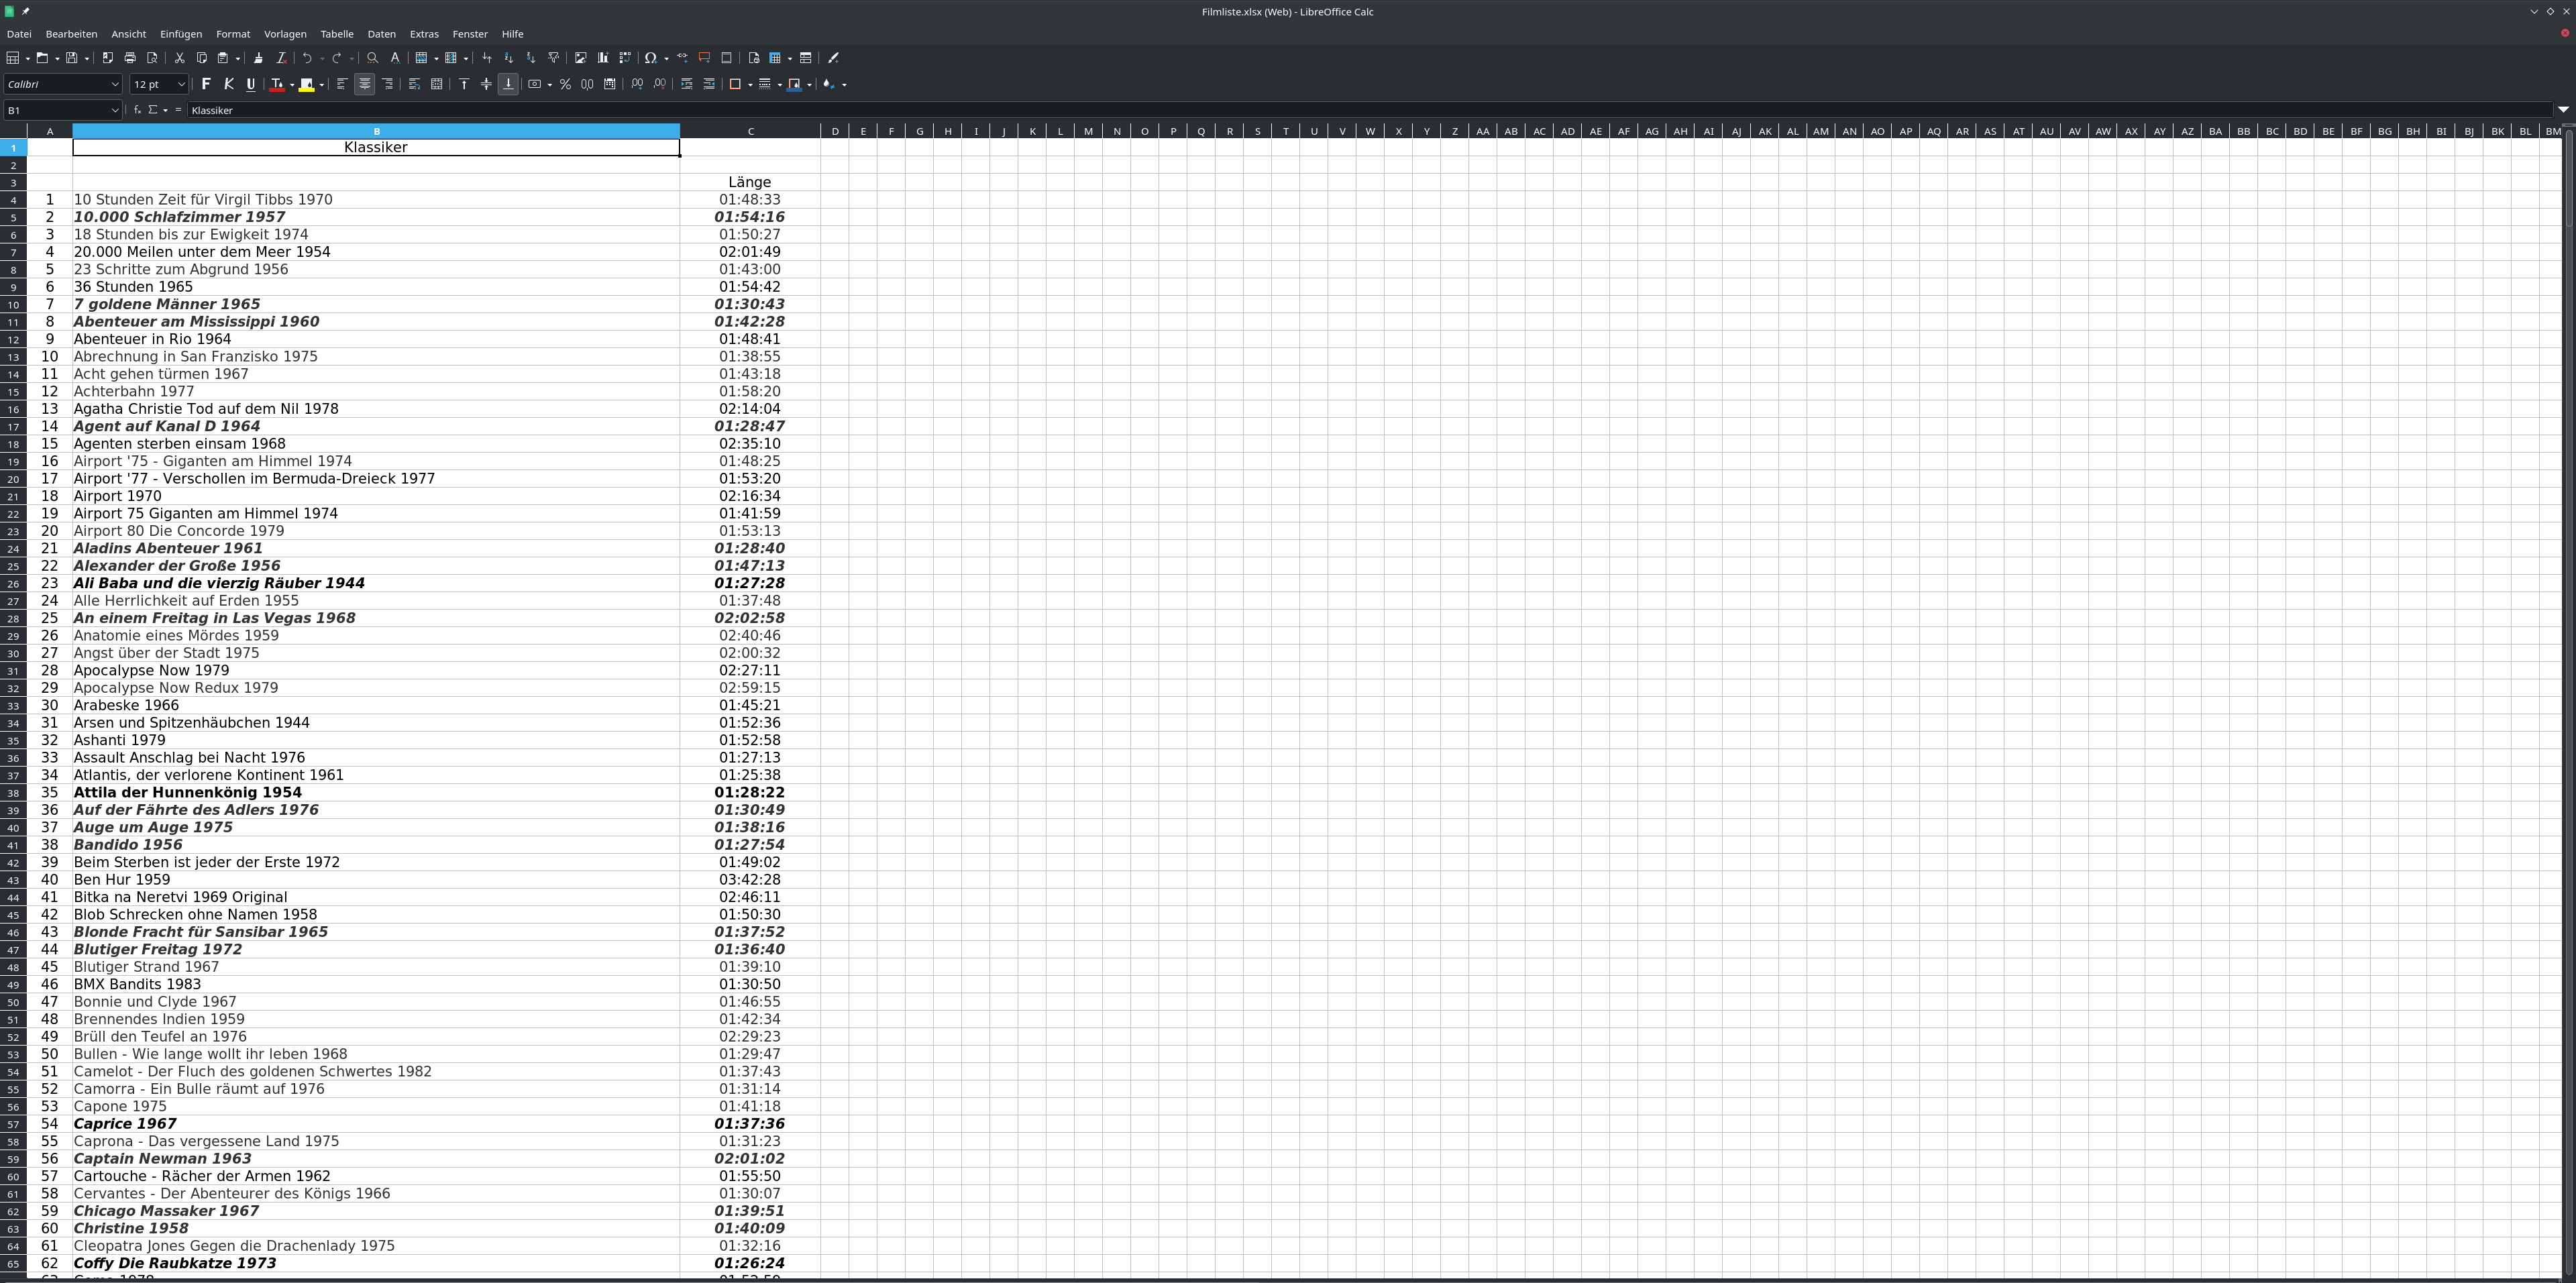Toggle bold formatting on the selection
This screenshot has height=1283, width=2576.
[x=207, y=85]
